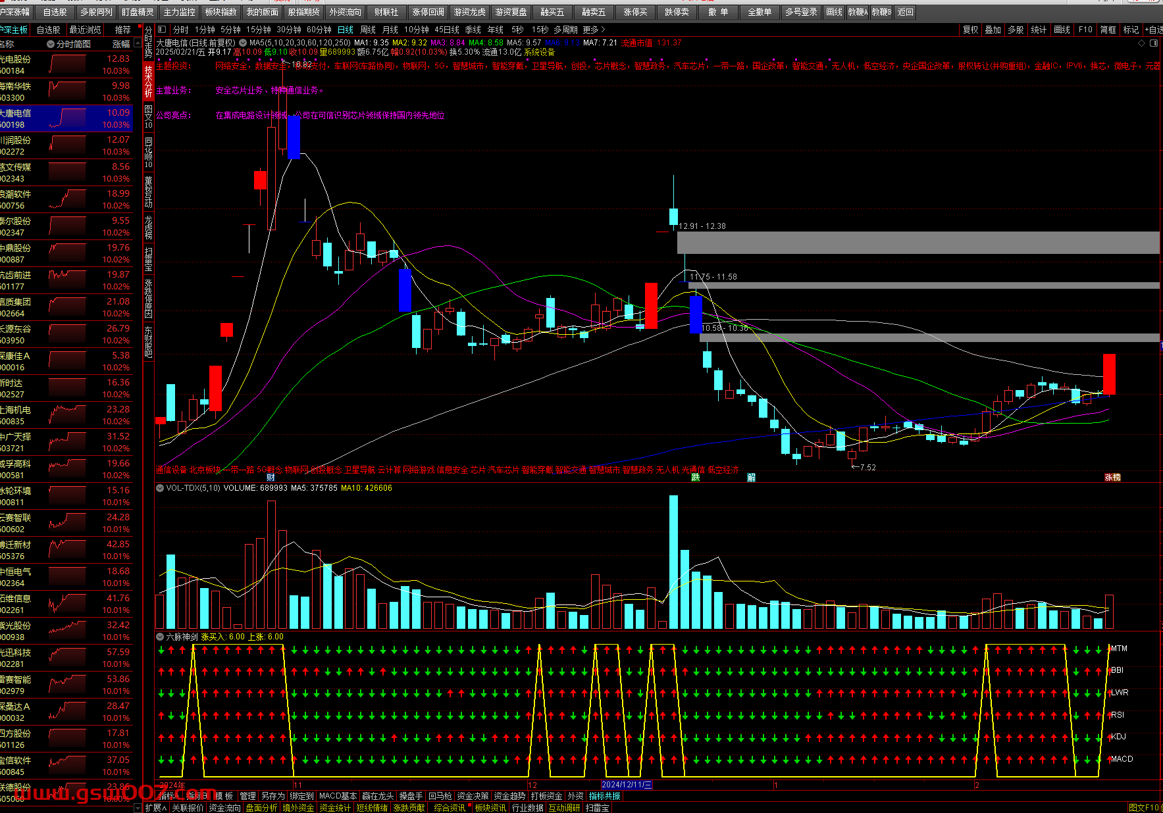Open the 互动调研 bottom tab
This screenshot has width=1163, height=813.
tap(564, 808)
